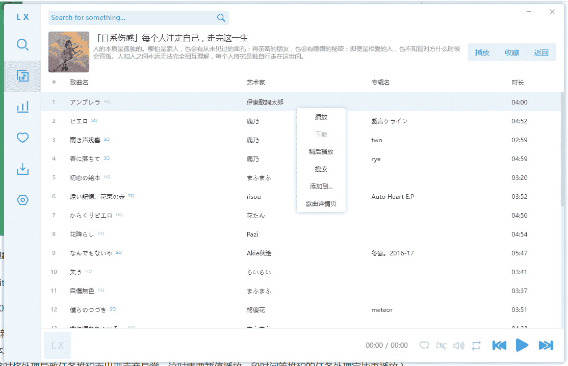Skip to the next track
Screen dimensions: 568x366
546,346
